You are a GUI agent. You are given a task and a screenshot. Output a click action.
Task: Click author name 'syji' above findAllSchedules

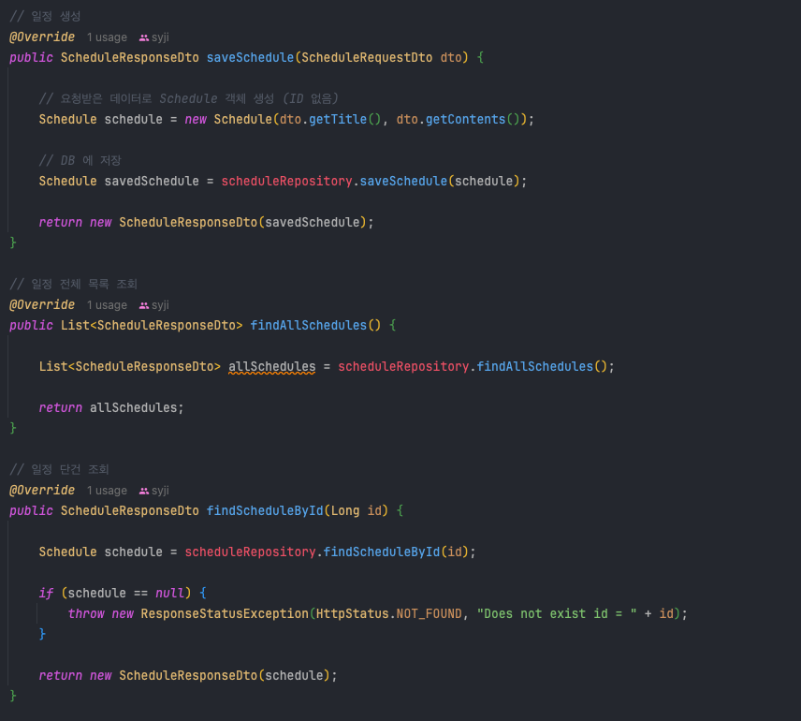[x=160, y=304]
